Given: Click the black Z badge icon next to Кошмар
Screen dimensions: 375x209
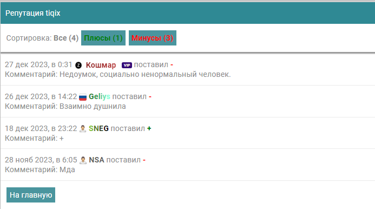Looking at the screenshot, I should [78, 65].
